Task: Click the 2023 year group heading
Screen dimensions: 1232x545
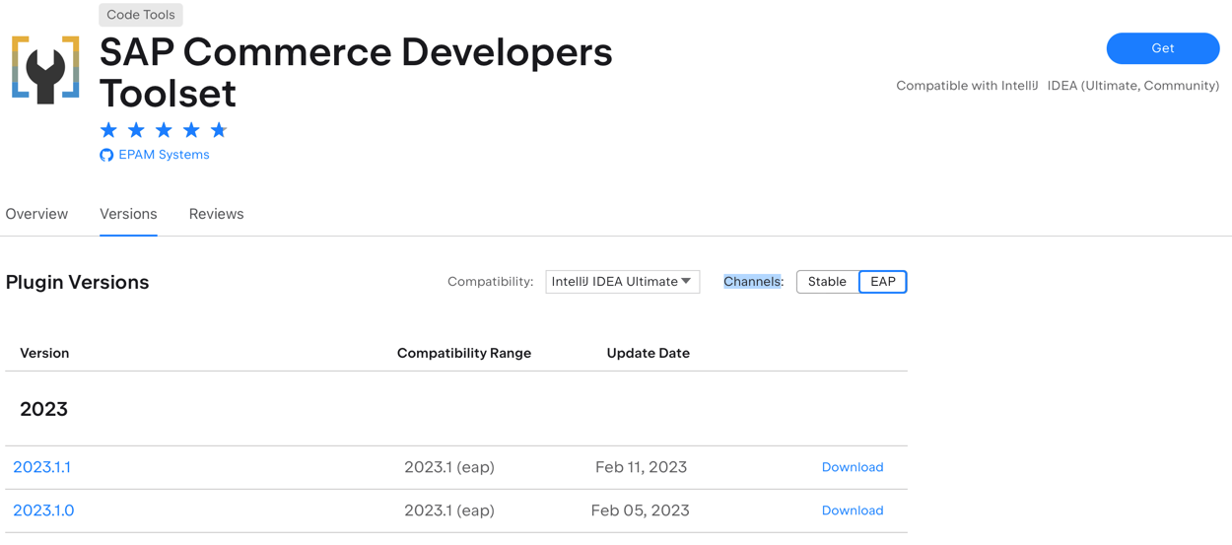Action: click(43, 409)
